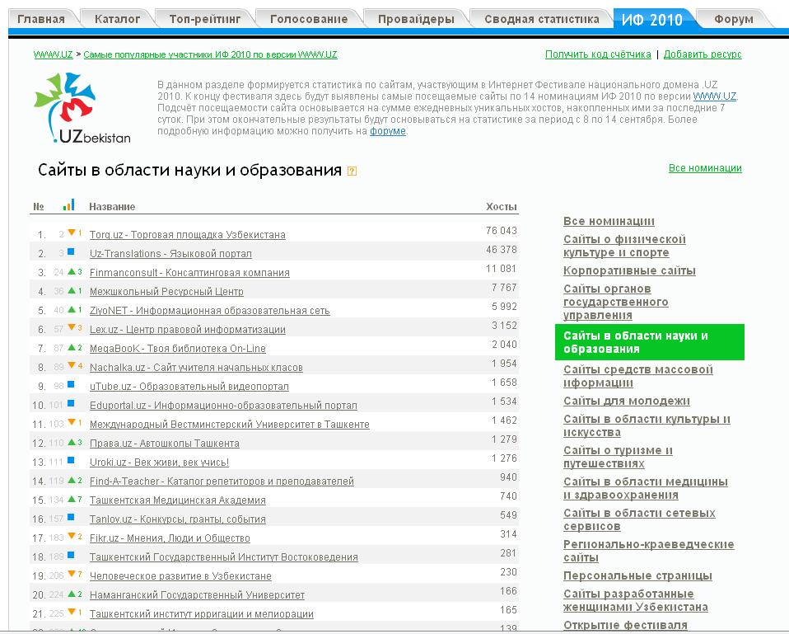Click the up arrow on Find-A-Teacher row
The width and height of the screenshot is (789, 634).
tap(72, 480)
